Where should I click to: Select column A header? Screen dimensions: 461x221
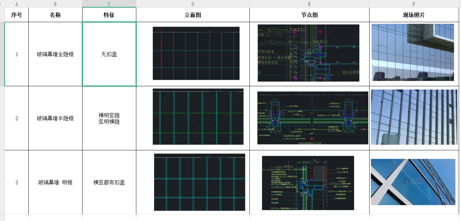[x=16, y=3]
